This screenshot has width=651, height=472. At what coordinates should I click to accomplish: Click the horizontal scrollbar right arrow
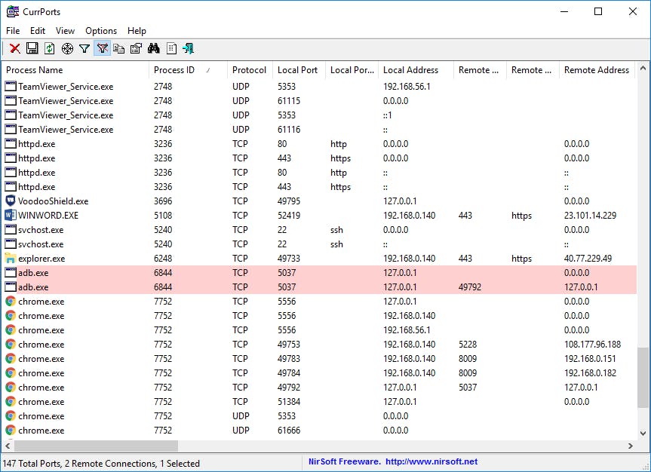[631, 446]
